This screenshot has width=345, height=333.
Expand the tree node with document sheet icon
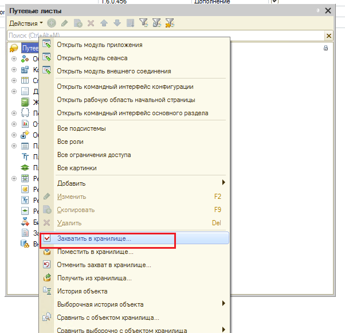coord(14,91)
